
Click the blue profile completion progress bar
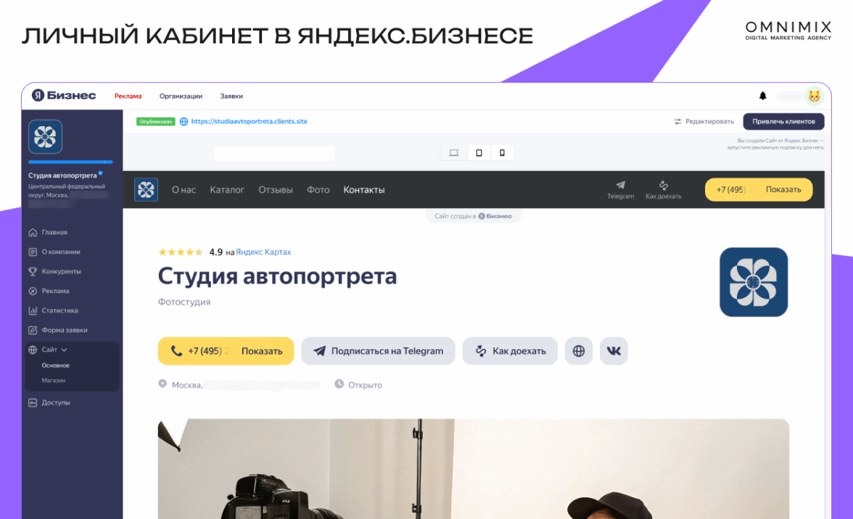coord(71,162)
